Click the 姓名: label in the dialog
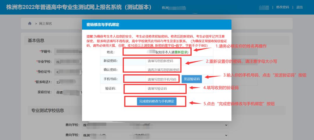The width and height of the screenshot is (314, 140). pyautogui.click(x=110, y=52)
